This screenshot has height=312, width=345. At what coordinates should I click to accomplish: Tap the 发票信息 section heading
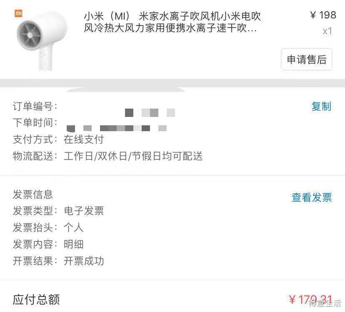pos(33,194)
